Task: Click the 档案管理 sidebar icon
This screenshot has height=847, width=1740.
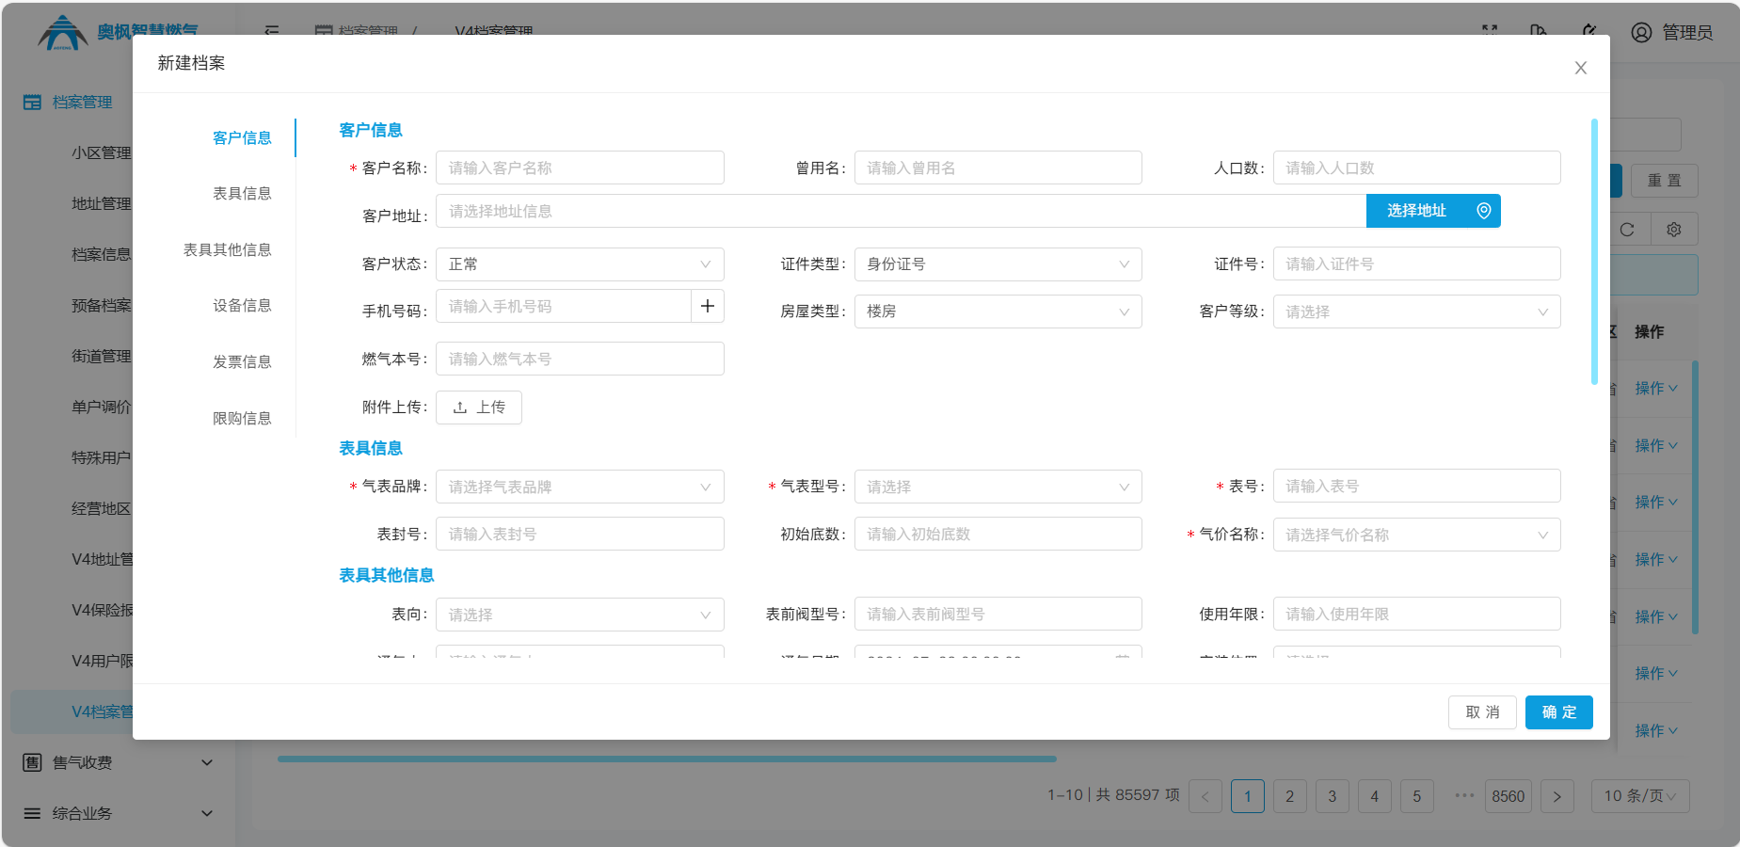Action: (32, 102)
